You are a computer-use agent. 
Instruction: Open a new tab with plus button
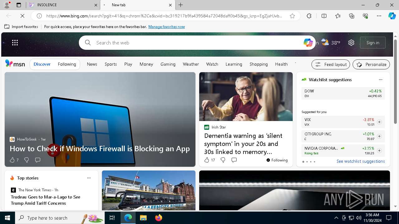coord(181,5)
